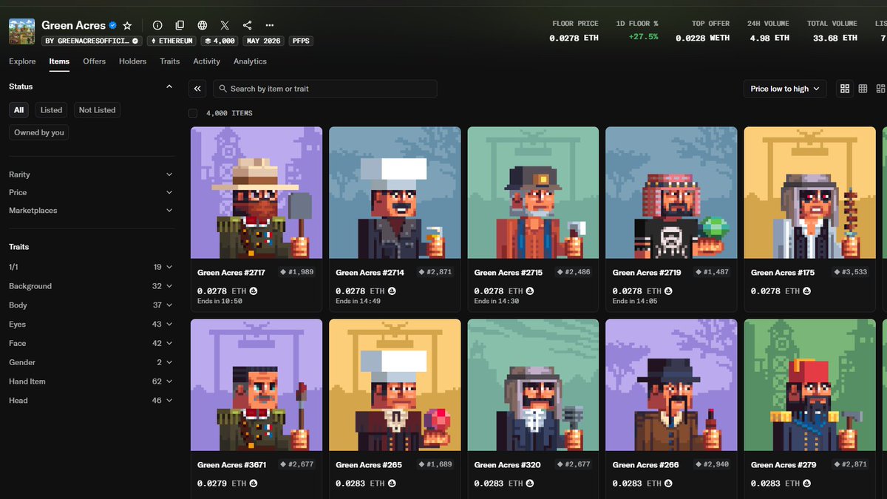Click rarity rank badge #1,487
Image resolution: width=887 pixels, height=499 pixels.
[x=712, y=272]
